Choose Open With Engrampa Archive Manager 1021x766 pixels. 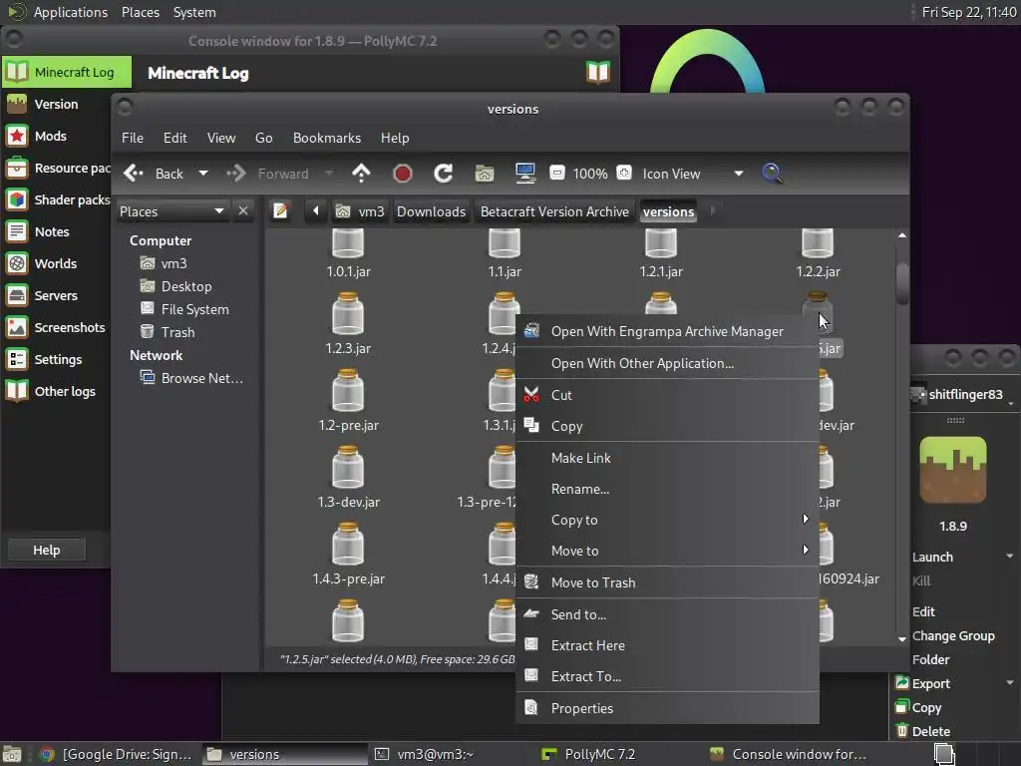[x=667, y=331]
